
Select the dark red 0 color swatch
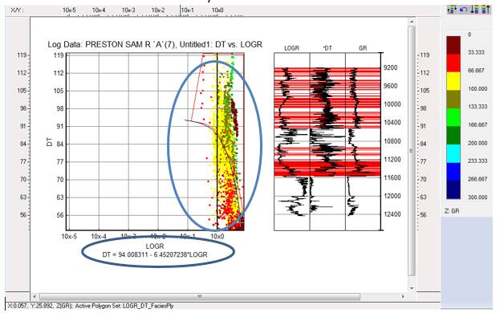(453, 45)
